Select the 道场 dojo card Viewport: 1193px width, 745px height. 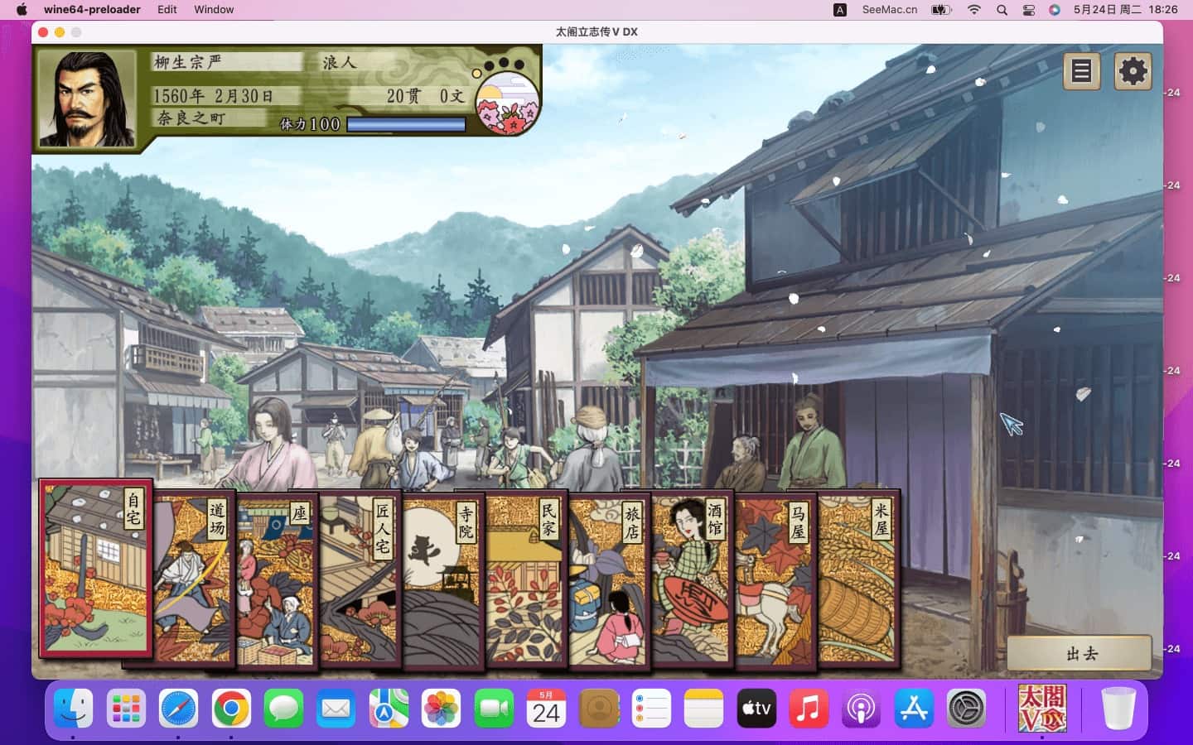click(194, 579)
